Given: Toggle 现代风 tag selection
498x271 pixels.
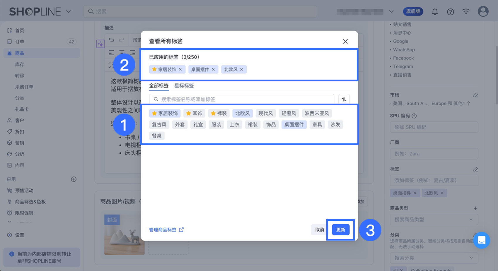Looking at the screenshot, I should [266, 113].
